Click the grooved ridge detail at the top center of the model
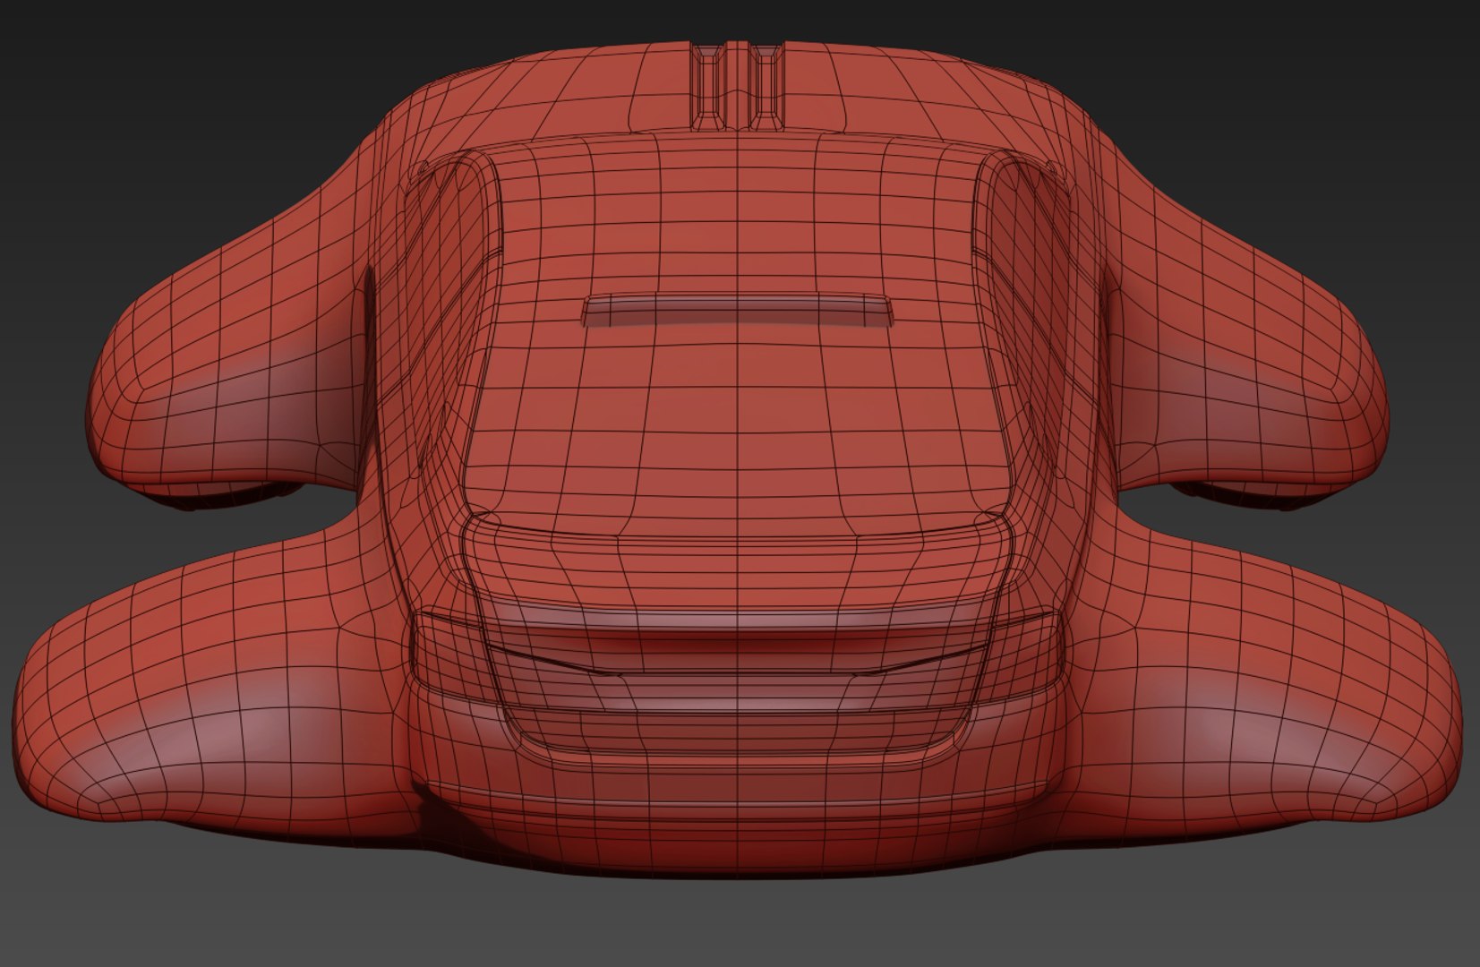This screenshot has height=967, width=1480. click(737, 86)
